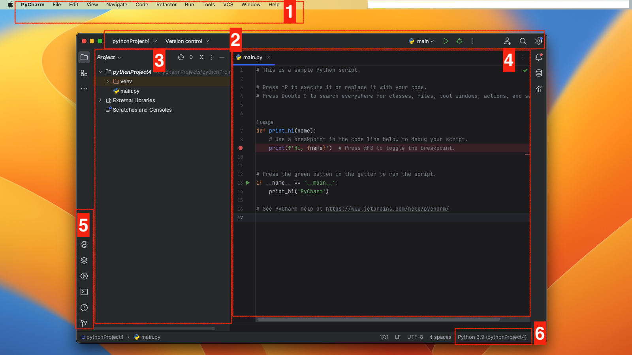Click pythonProject4 breadcrumb in status bar
The width and height of the screenshot is (632, 355).
103,337
